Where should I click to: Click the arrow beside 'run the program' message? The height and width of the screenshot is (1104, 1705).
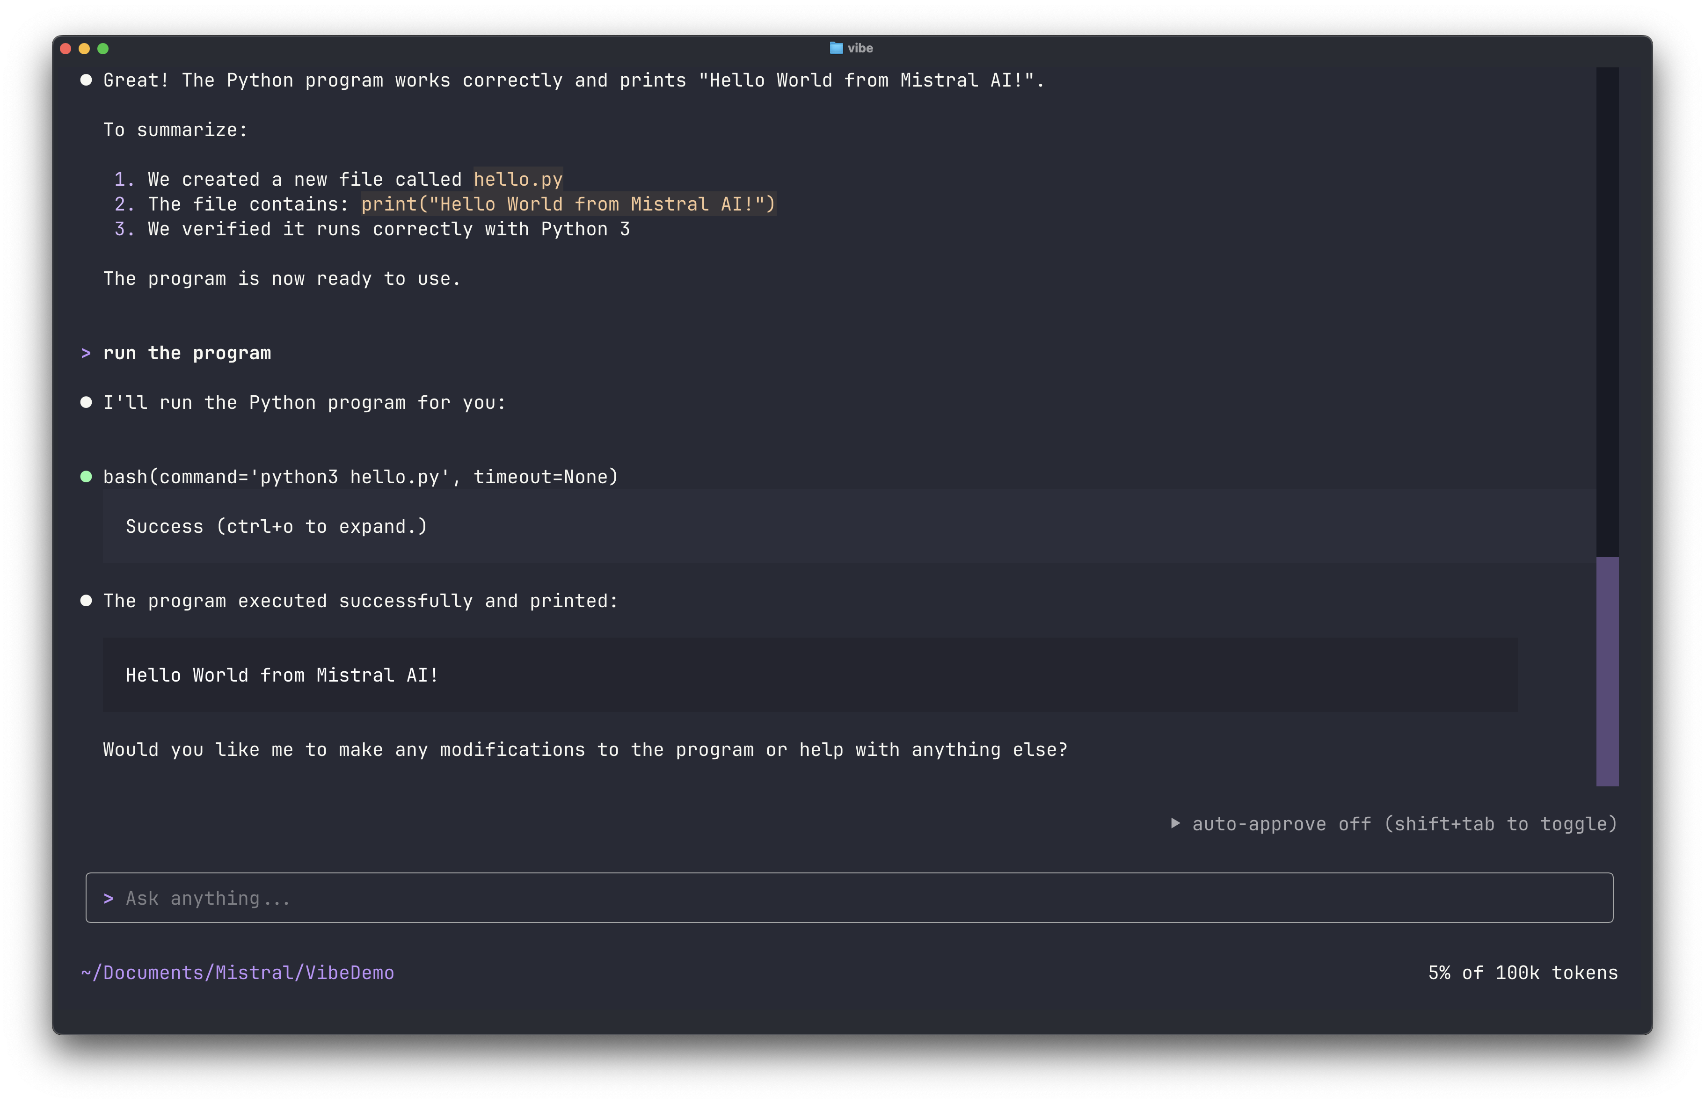click(86, 352)
